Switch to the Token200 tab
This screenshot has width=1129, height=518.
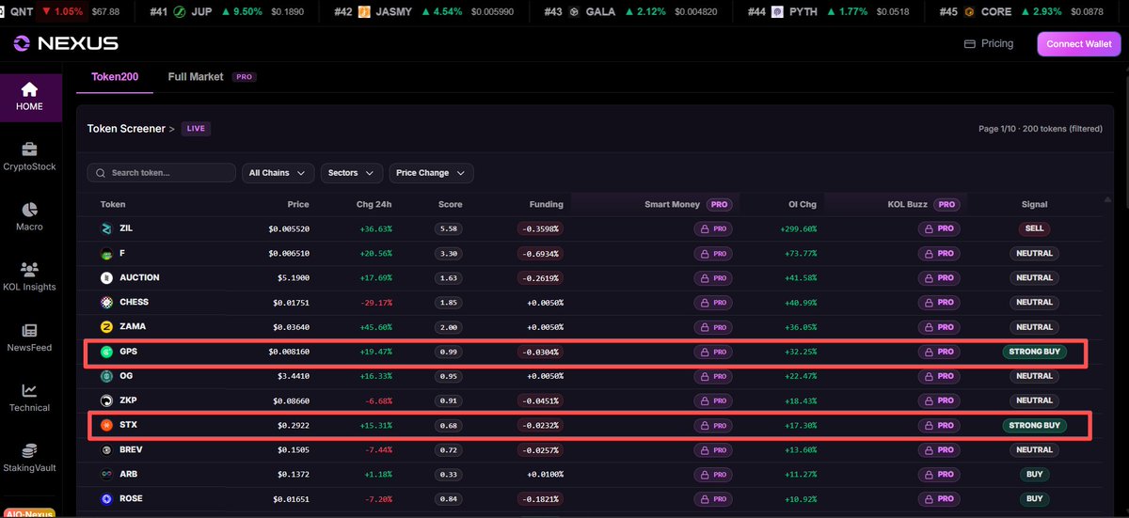[x=115, y=77]
